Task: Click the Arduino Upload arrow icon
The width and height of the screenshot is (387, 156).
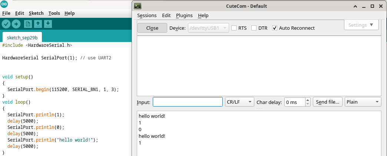Action: point(16,24)
